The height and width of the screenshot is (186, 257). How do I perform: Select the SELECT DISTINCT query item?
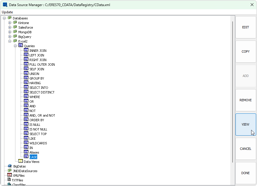tap(42, 92)
